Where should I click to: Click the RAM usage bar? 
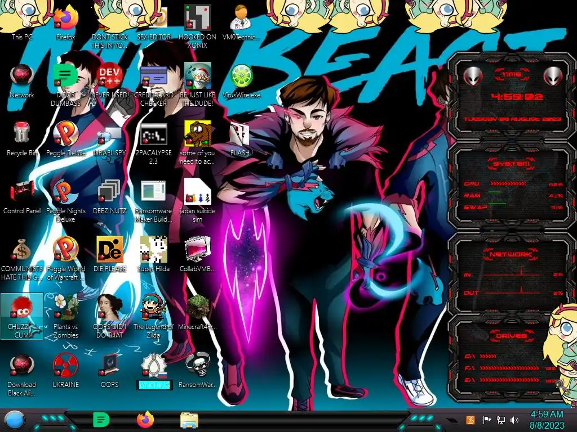495,192
